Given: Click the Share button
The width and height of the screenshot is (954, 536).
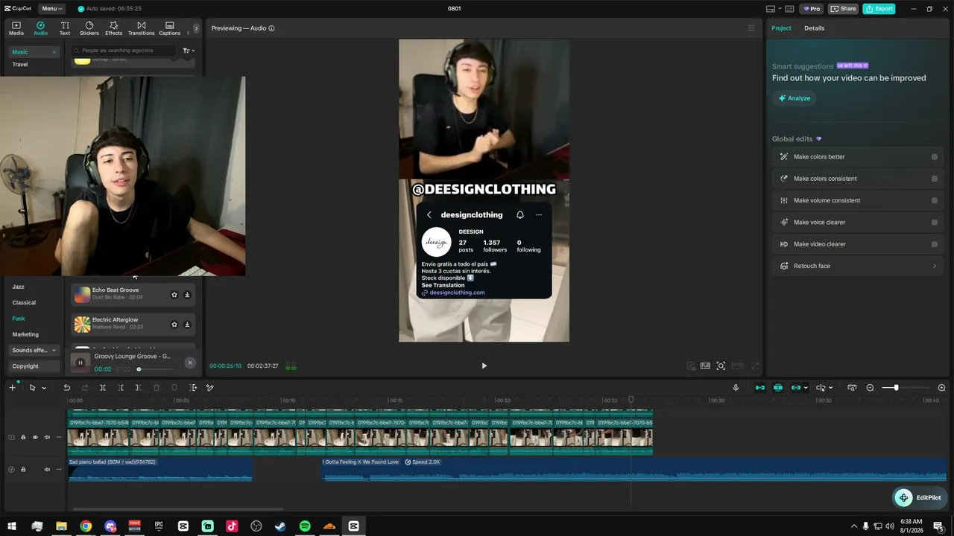Looking at the screenshot, I should click(x=844, y=9).
